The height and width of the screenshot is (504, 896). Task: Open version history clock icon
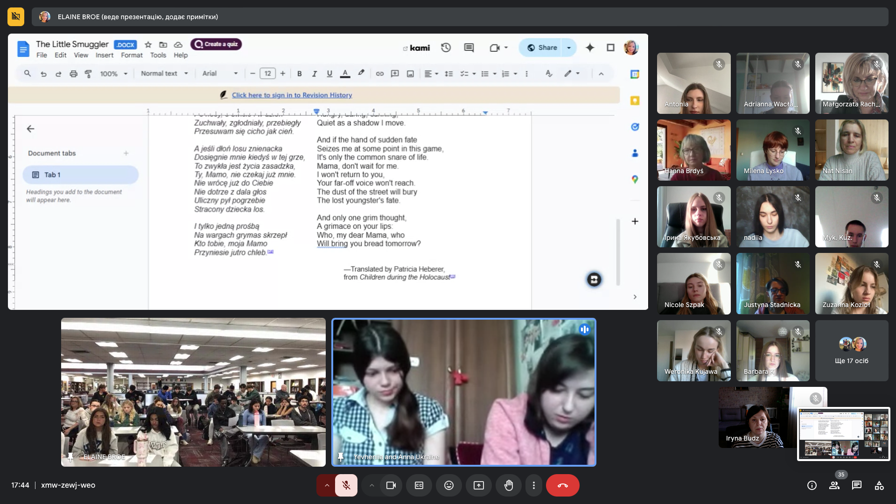(446, 48)
